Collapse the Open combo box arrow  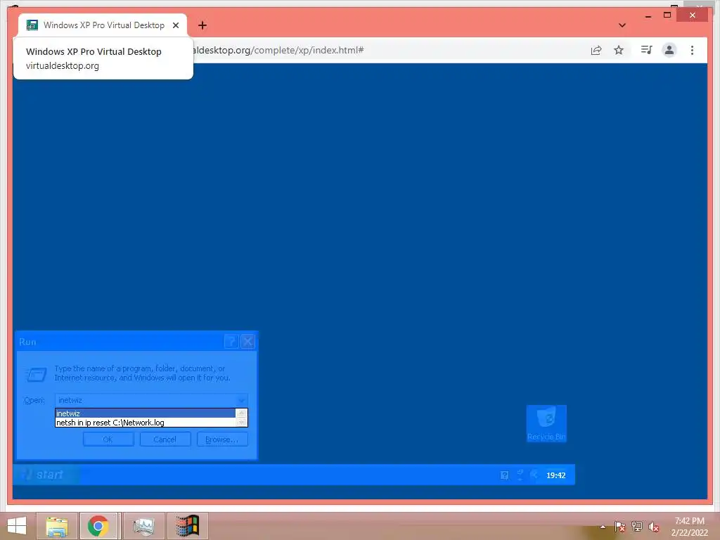click(242, 400)
